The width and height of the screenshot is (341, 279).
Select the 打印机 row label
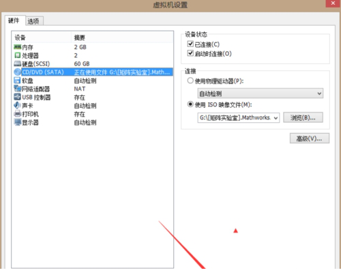tap(30, 114)
